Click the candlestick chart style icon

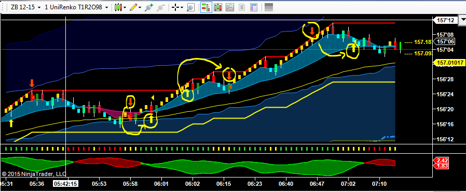point(118,7)
